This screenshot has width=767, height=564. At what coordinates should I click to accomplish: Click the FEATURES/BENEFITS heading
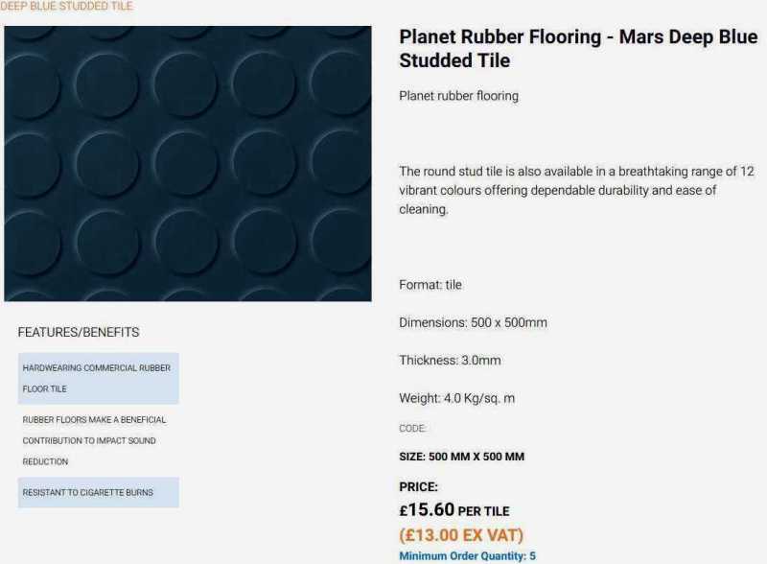click(79, 332)
